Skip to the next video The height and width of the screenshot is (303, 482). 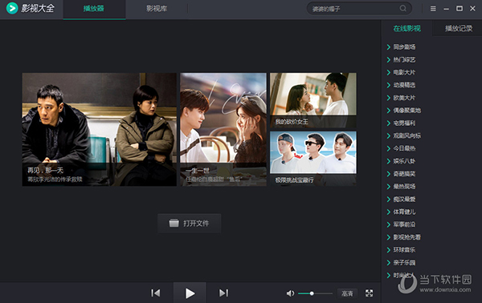[223, 293]
